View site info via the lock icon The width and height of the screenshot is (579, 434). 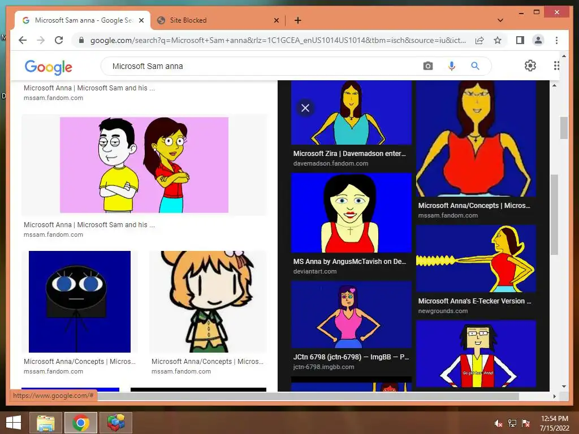pyautogui.click(x=81, y=40)
